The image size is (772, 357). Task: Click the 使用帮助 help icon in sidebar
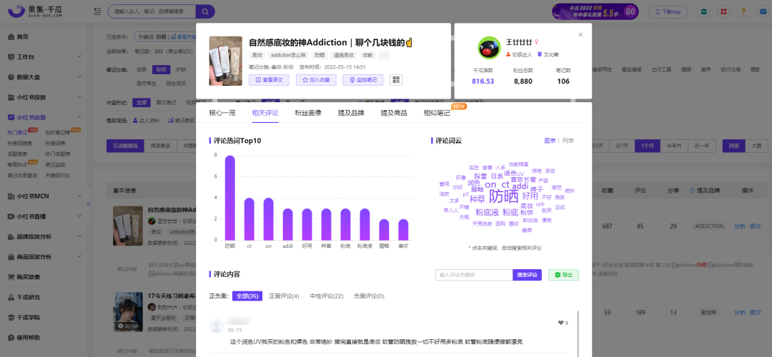tap(11, 338)
